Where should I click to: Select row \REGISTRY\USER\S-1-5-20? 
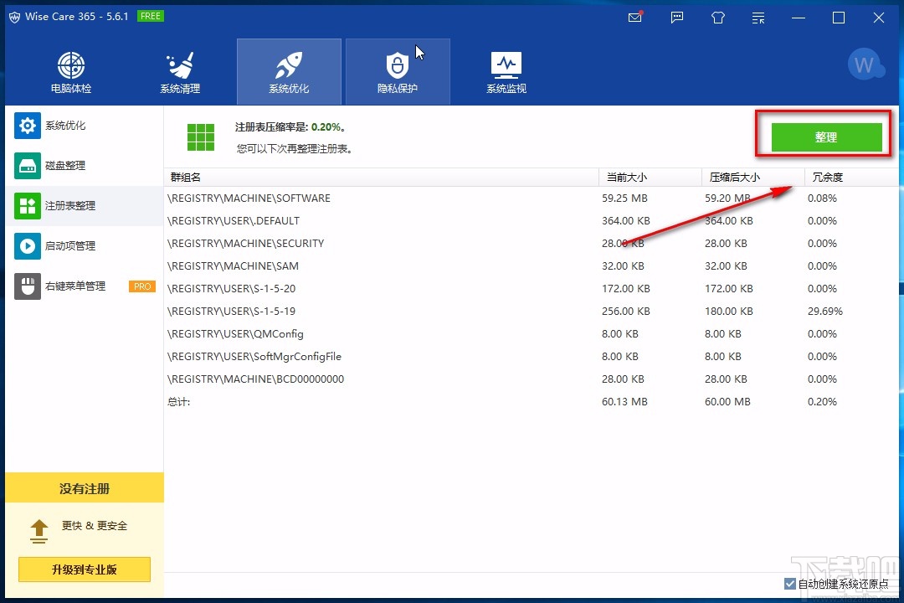[x=531, y=288]
